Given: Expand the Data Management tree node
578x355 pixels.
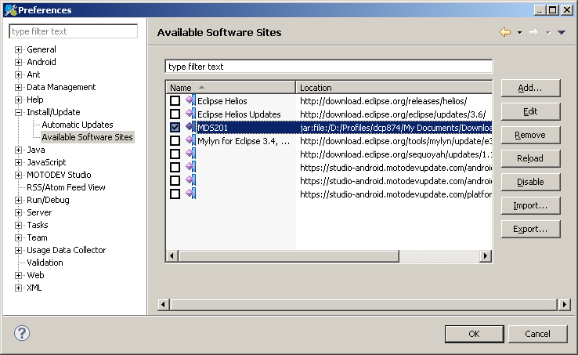Looking at the screenshot, I should tap(18, 87).
